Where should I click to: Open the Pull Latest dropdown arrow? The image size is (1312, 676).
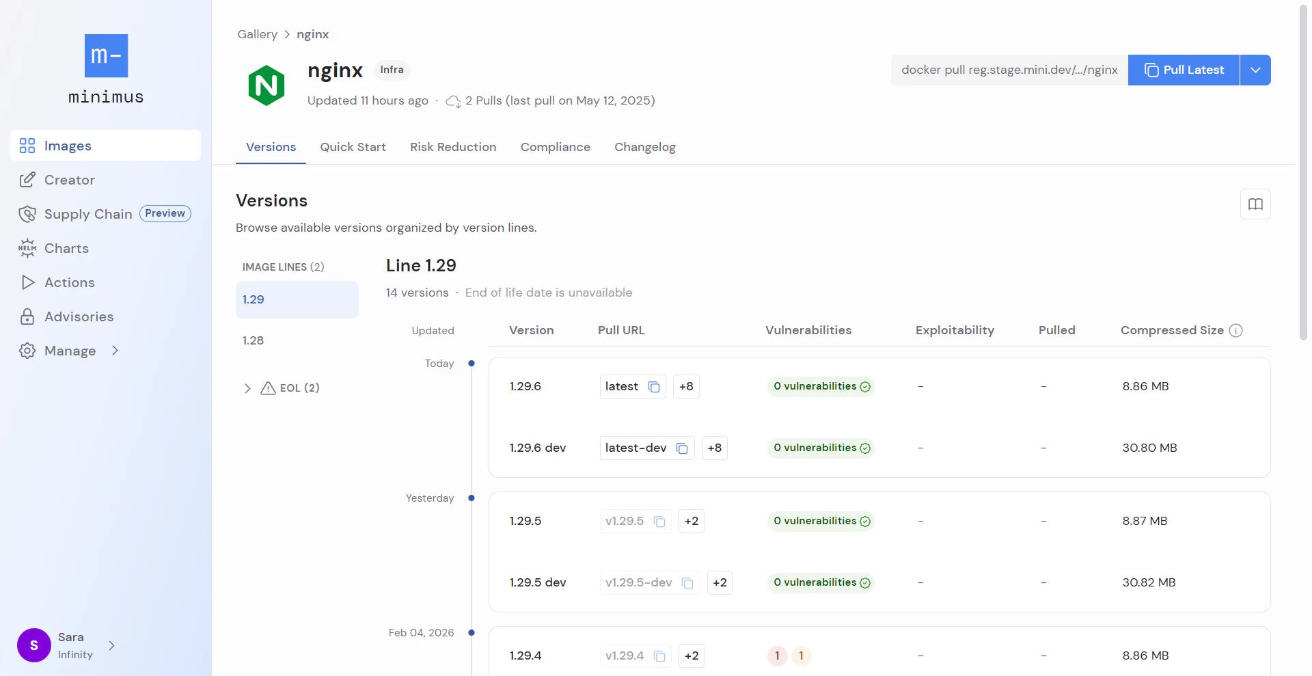[1255, 70]
